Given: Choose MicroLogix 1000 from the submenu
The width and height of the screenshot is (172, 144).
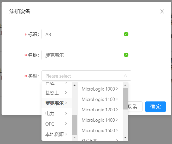Looking at the screenshot, I should (x=100, y=89).
